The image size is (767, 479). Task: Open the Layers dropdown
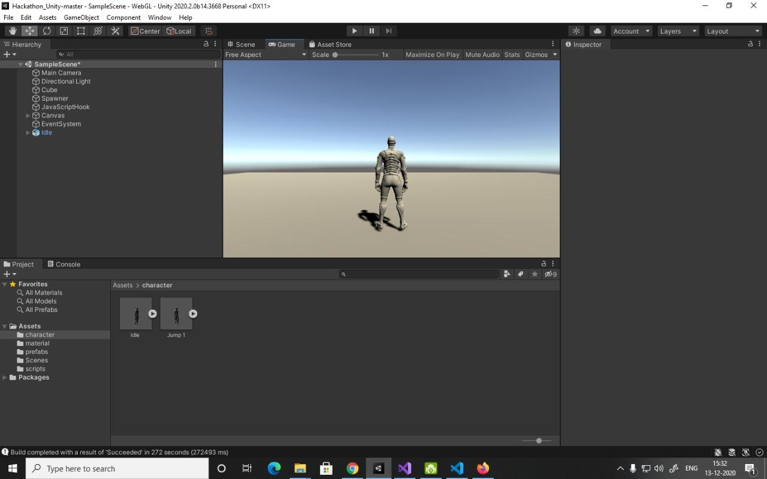tap(678, 31)
